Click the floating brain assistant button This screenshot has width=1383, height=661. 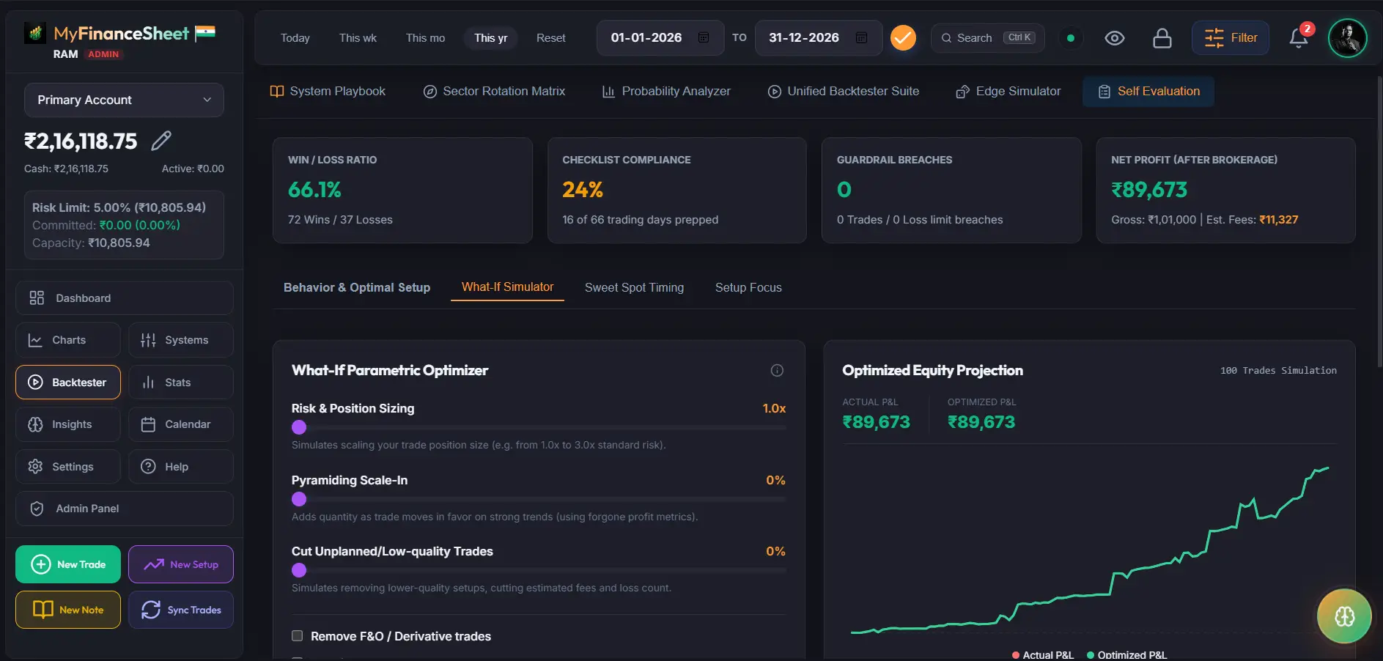point(1344,616)
